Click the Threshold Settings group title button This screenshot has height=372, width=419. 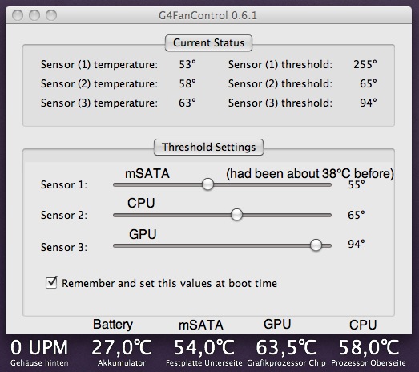pyautogui.click(x=208, y=147)
